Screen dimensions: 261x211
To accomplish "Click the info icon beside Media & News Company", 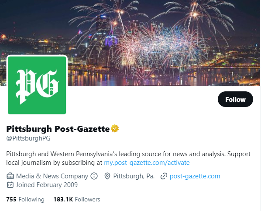I will [94, 176].
